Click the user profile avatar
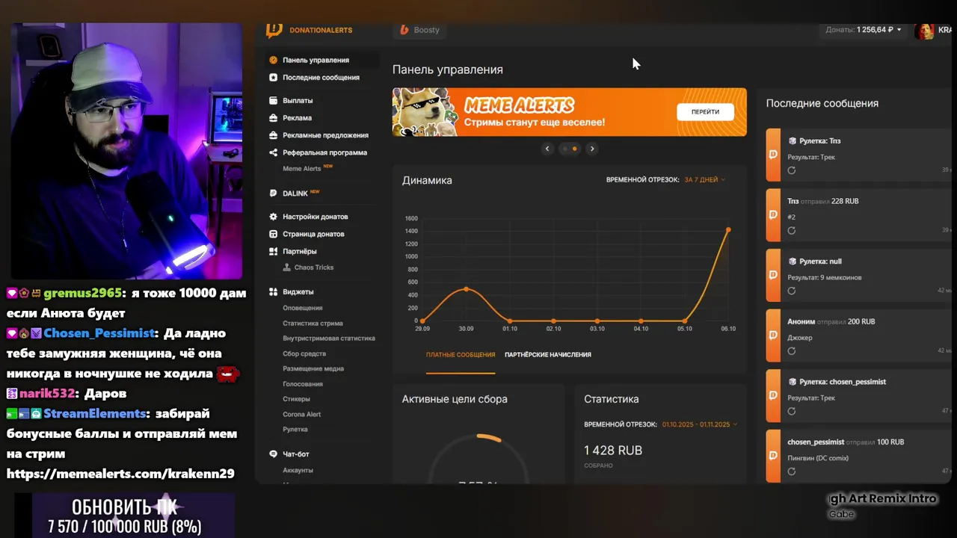The image size is (957, 538). tap(926, 31)
